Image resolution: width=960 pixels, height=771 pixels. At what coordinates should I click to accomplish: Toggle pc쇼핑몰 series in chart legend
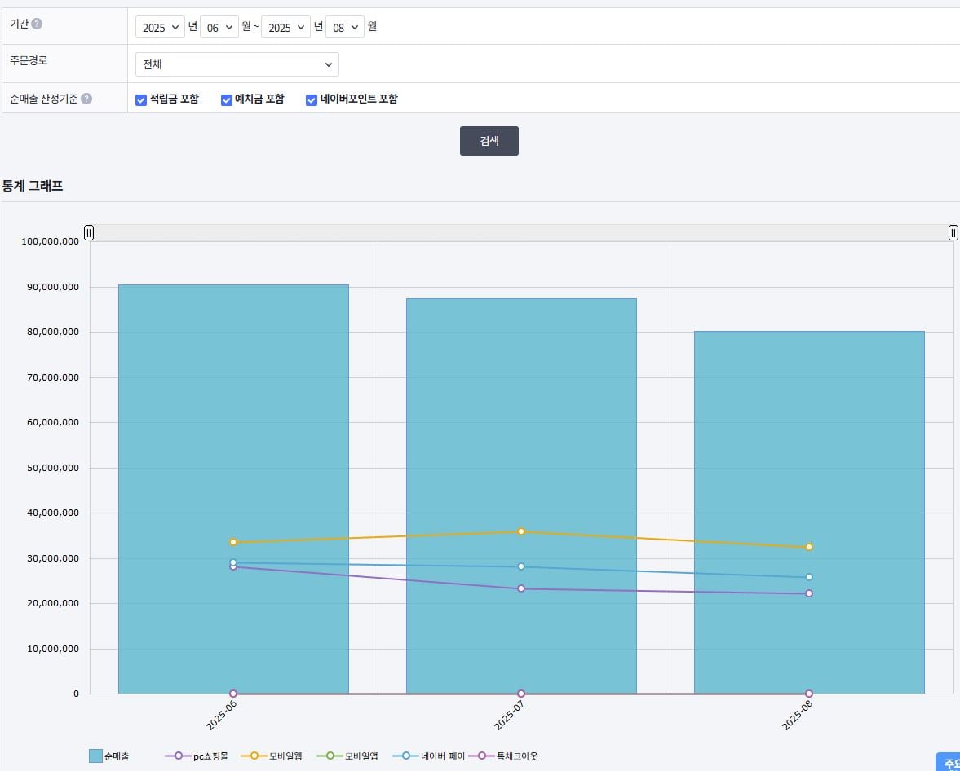pyautogui.click(x=197, y=756)
